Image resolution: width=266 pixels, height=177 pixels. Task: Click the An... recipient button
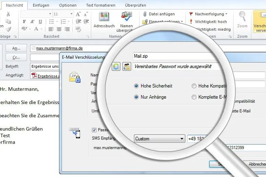16,48
